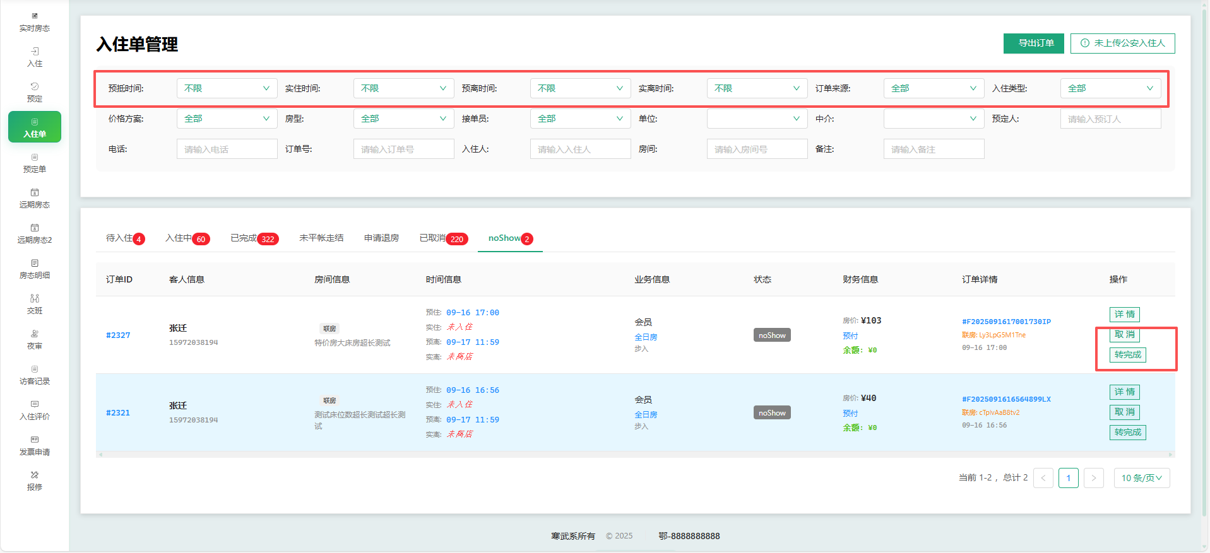The image size is (1210, 553).
Task: Switch to the 已取消 tab
Action: [x=443, y=238]
